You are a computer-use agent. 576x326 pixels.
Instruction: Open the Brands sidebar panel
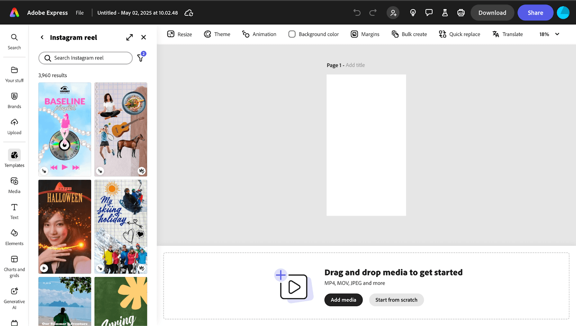[14, 101]
